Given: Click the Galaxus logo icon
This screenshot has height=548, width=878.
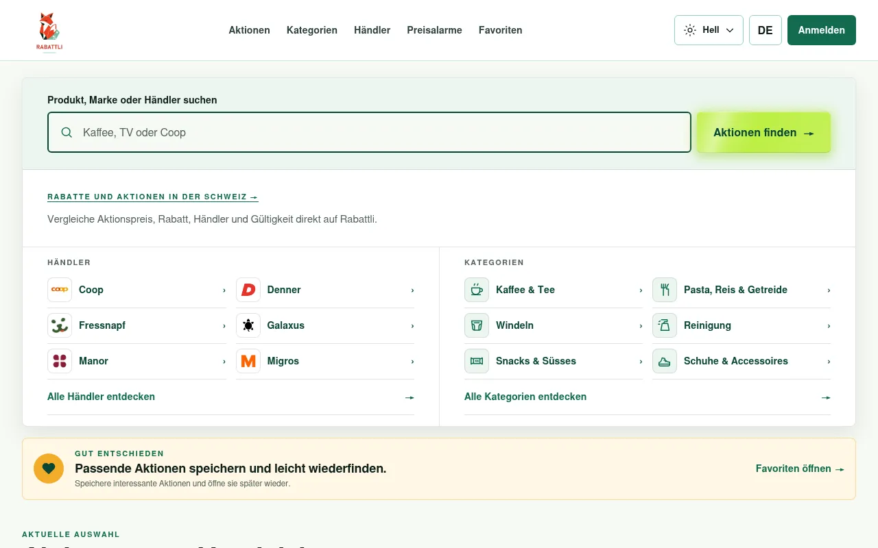Looking at the screenshot, I should tap(248, 325).
